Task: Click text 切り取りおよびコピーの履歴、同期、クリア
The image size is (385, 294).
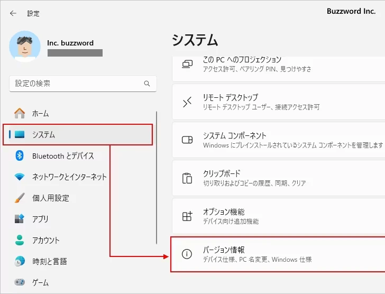Action: point(254,183)
